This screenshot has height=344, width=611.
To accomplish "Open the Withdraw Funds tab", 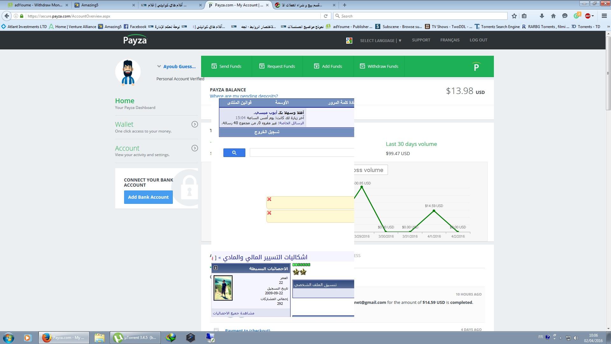I will pyautogui.click(x=379, y=66).
